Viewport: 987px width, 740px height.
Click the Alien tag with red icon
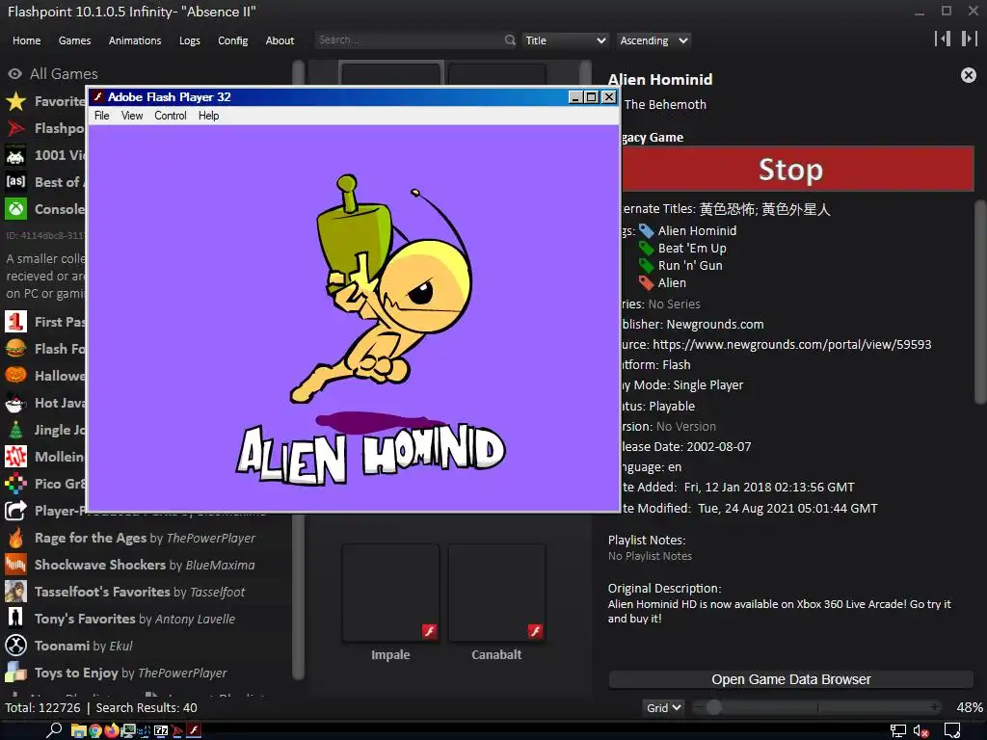coord(672,283)
